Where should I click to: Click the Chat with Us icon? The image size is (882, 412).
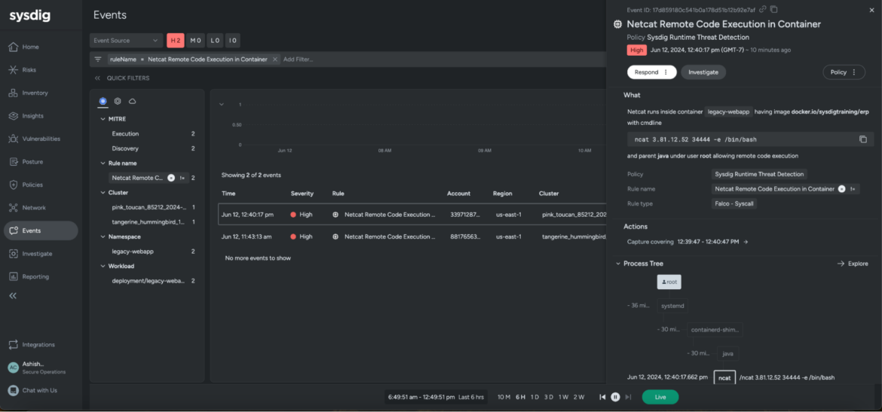click(13, 390)
